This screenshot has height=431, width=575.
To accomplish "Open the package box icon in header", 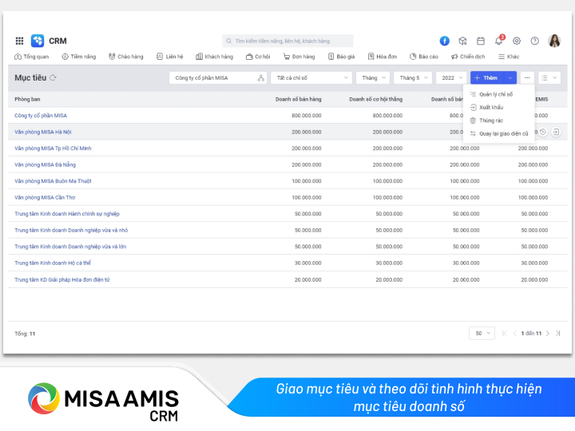I will (x=462, y=41).
